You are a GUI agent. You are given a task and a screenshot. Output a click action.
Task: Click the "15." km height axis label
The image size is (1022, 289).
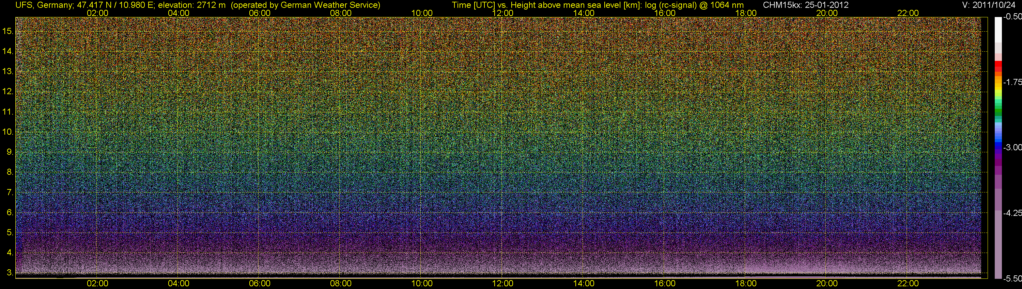8,31
